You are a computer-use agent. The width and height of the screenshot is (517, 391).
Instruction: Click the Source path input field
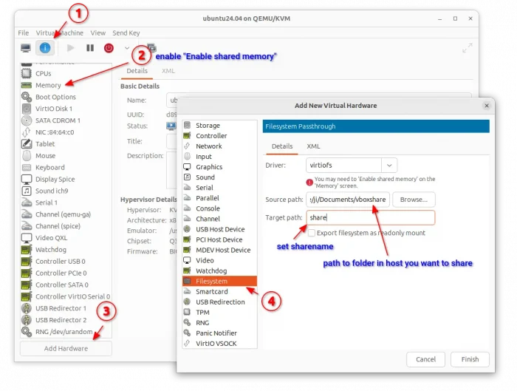348,200
